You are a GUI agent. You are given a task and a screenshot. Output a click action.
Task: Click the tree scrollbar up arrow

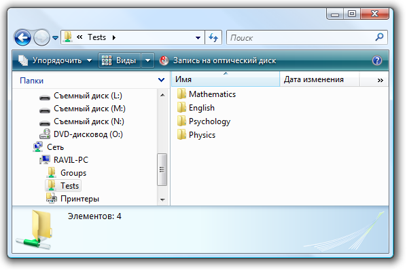(x=162, y=95)
